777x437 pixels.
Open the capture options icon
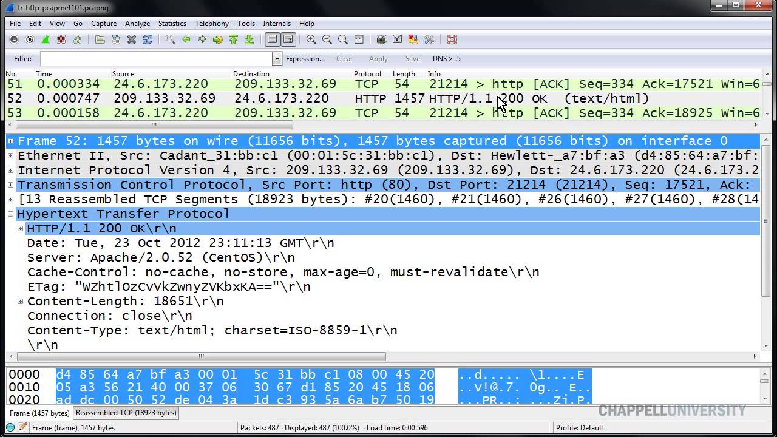click(30, 39)
